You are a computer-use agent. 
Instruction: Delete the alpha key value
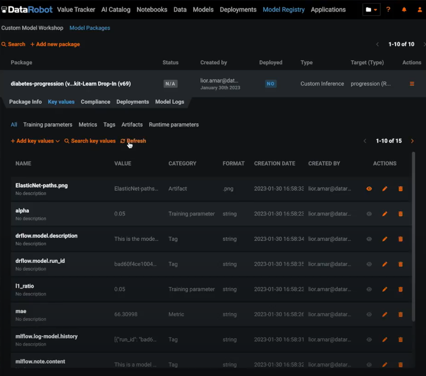tap(400, 214)
